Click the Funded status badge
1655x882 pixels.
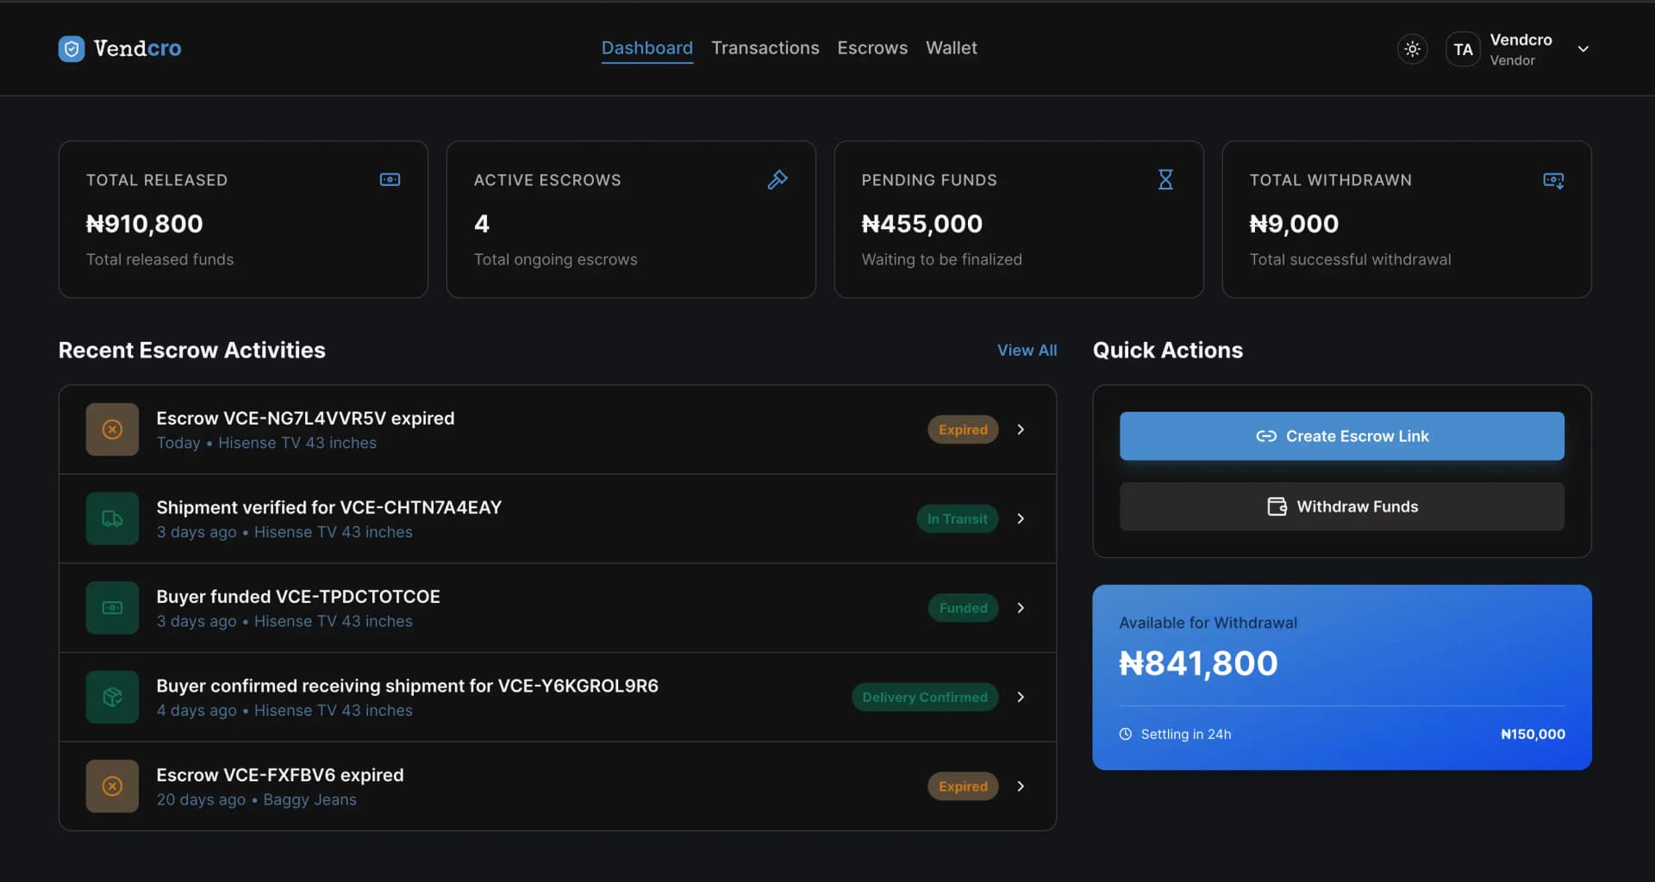pyautogui.click(x=963, y=608)
